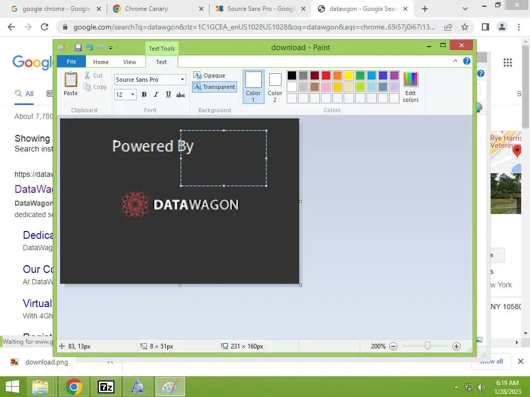Click the Chrome forward arrow

point(28,27)
